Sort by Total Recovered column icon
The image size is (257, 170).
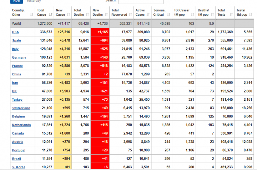pyautogui.click(x=131, y=15)
